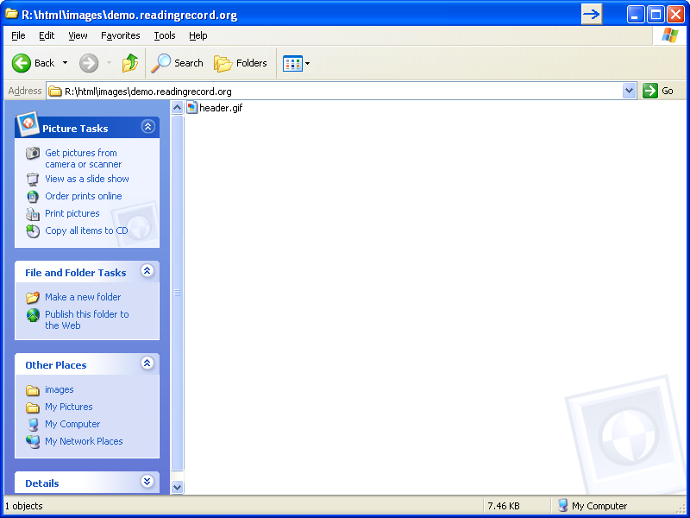Open My Pictures link
Viewport: 690px width, 518px height.
[69, 407]
